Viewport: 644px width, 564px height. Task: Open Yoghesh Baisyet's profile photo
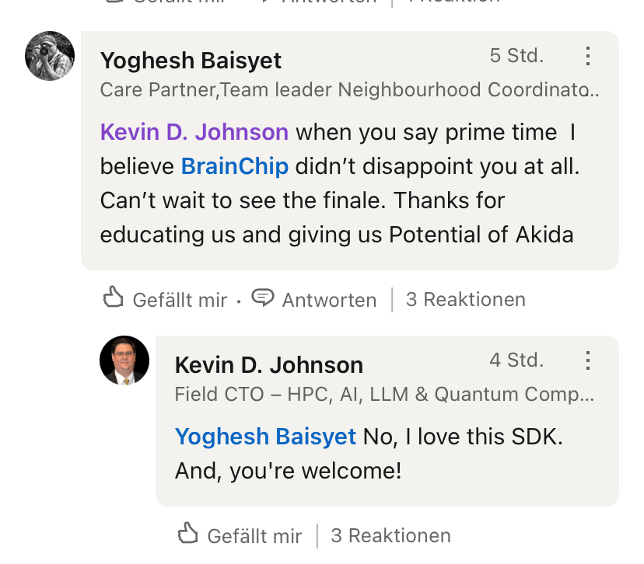(50, 56)
